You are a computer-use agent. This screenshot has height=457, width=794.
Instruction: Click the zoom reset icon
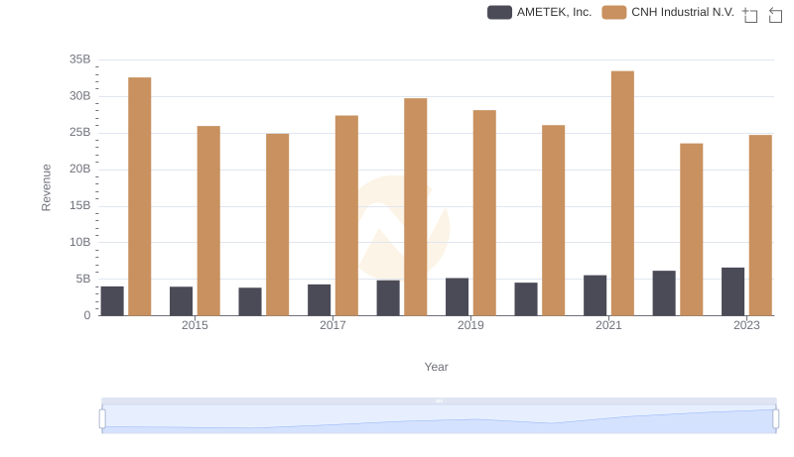(775, 15)
